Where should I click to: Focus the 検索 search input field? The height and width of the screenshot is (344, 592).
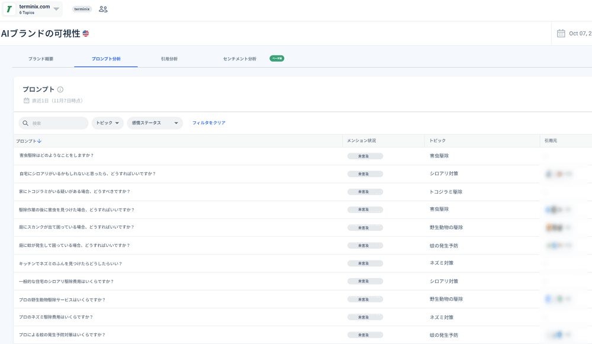coord(54,123)
